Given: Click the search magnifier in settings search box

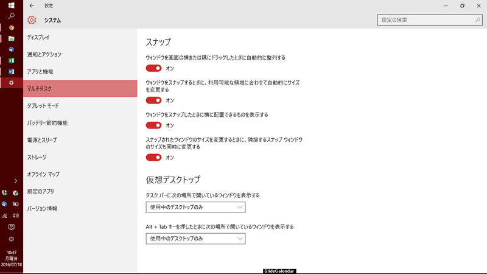Looking at the screenshot, I should point(478,20).
